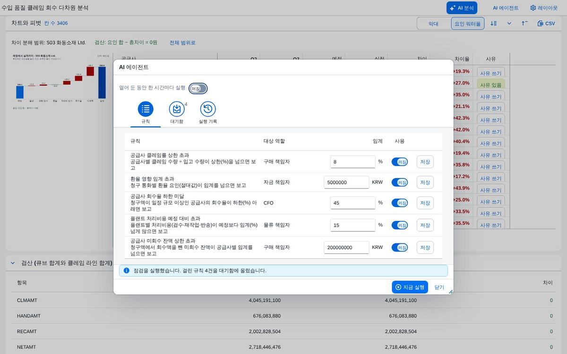The height and width of the screenshot is (354, 567).
Task: Click 사유 쓰기 in the +43.9% row
Action: click(x=491, y=190)
